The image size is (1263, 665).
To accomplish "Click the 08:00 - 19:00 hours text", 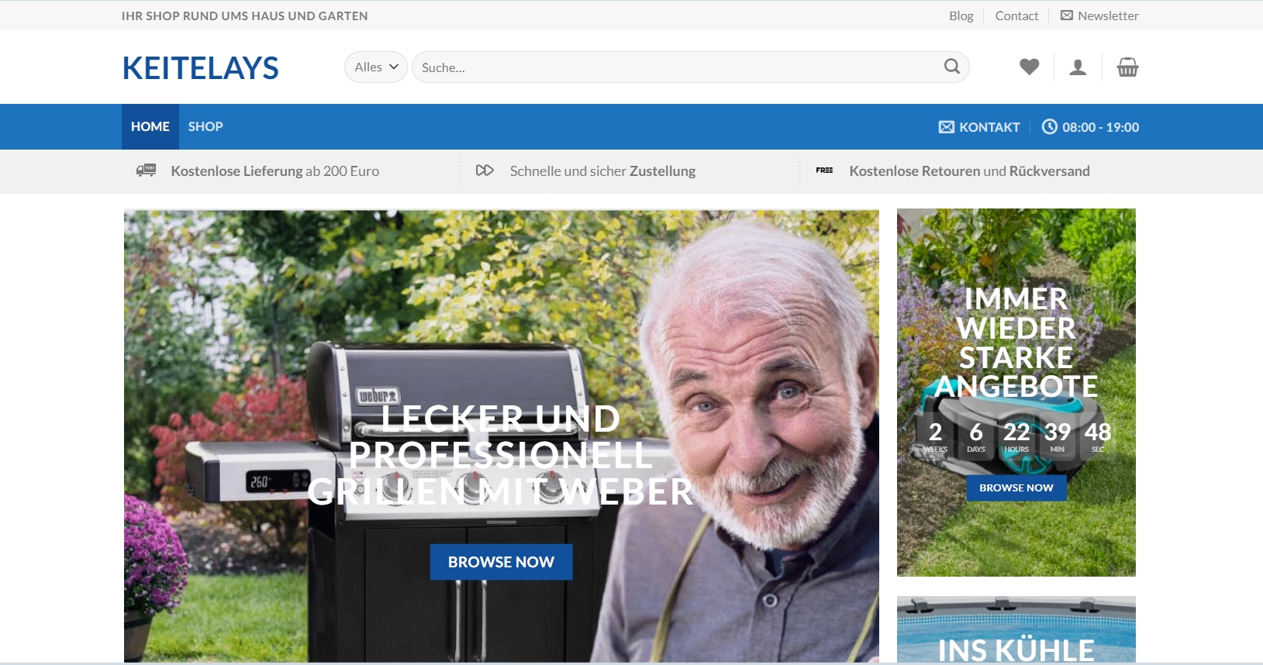I will point(1100,127).
